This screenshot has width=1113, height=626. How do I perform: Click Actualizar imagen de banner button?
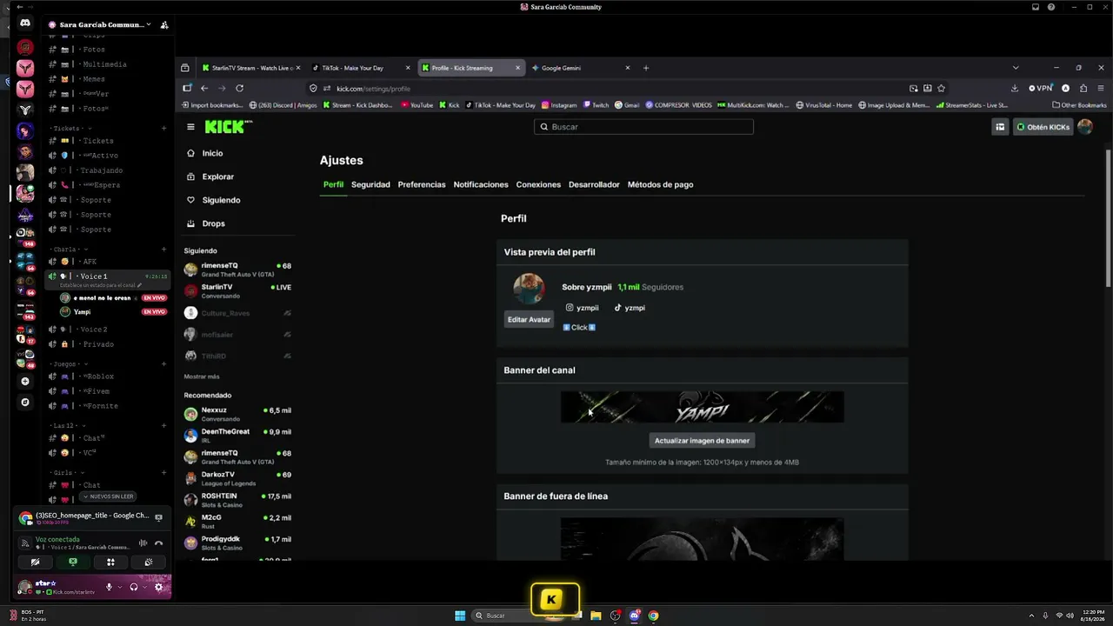[702, 441]
